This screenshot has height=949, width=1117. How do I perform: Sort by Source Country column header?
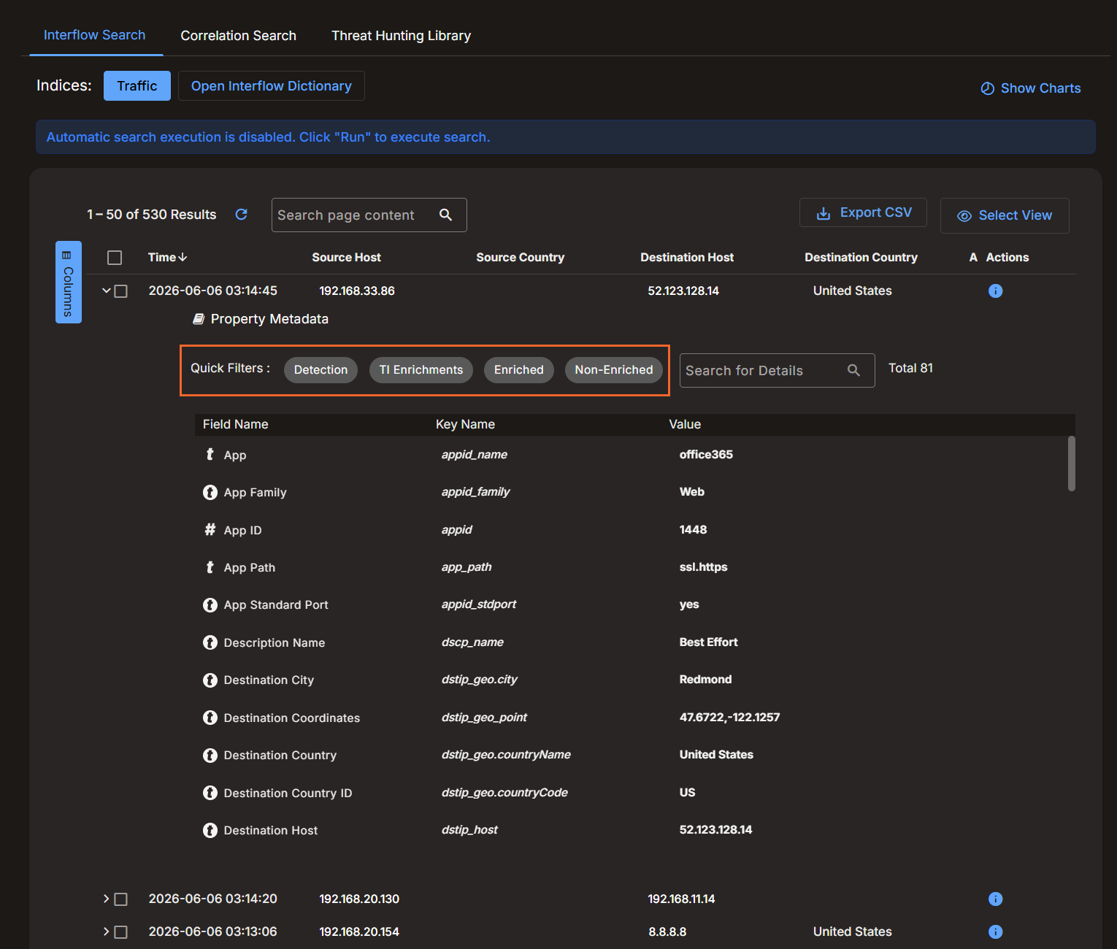pos(520,257)
